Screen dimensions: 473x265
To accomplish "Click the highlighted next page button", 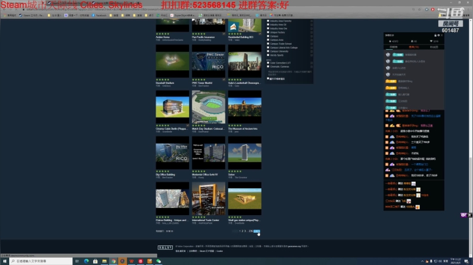I will (x=257, y=231).
